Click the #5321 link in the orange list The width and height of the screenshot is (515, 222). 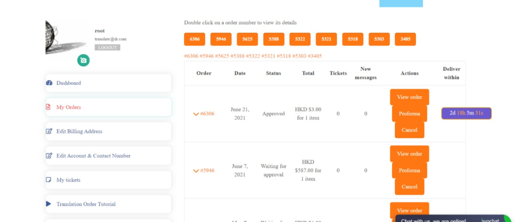coord(269,56)
